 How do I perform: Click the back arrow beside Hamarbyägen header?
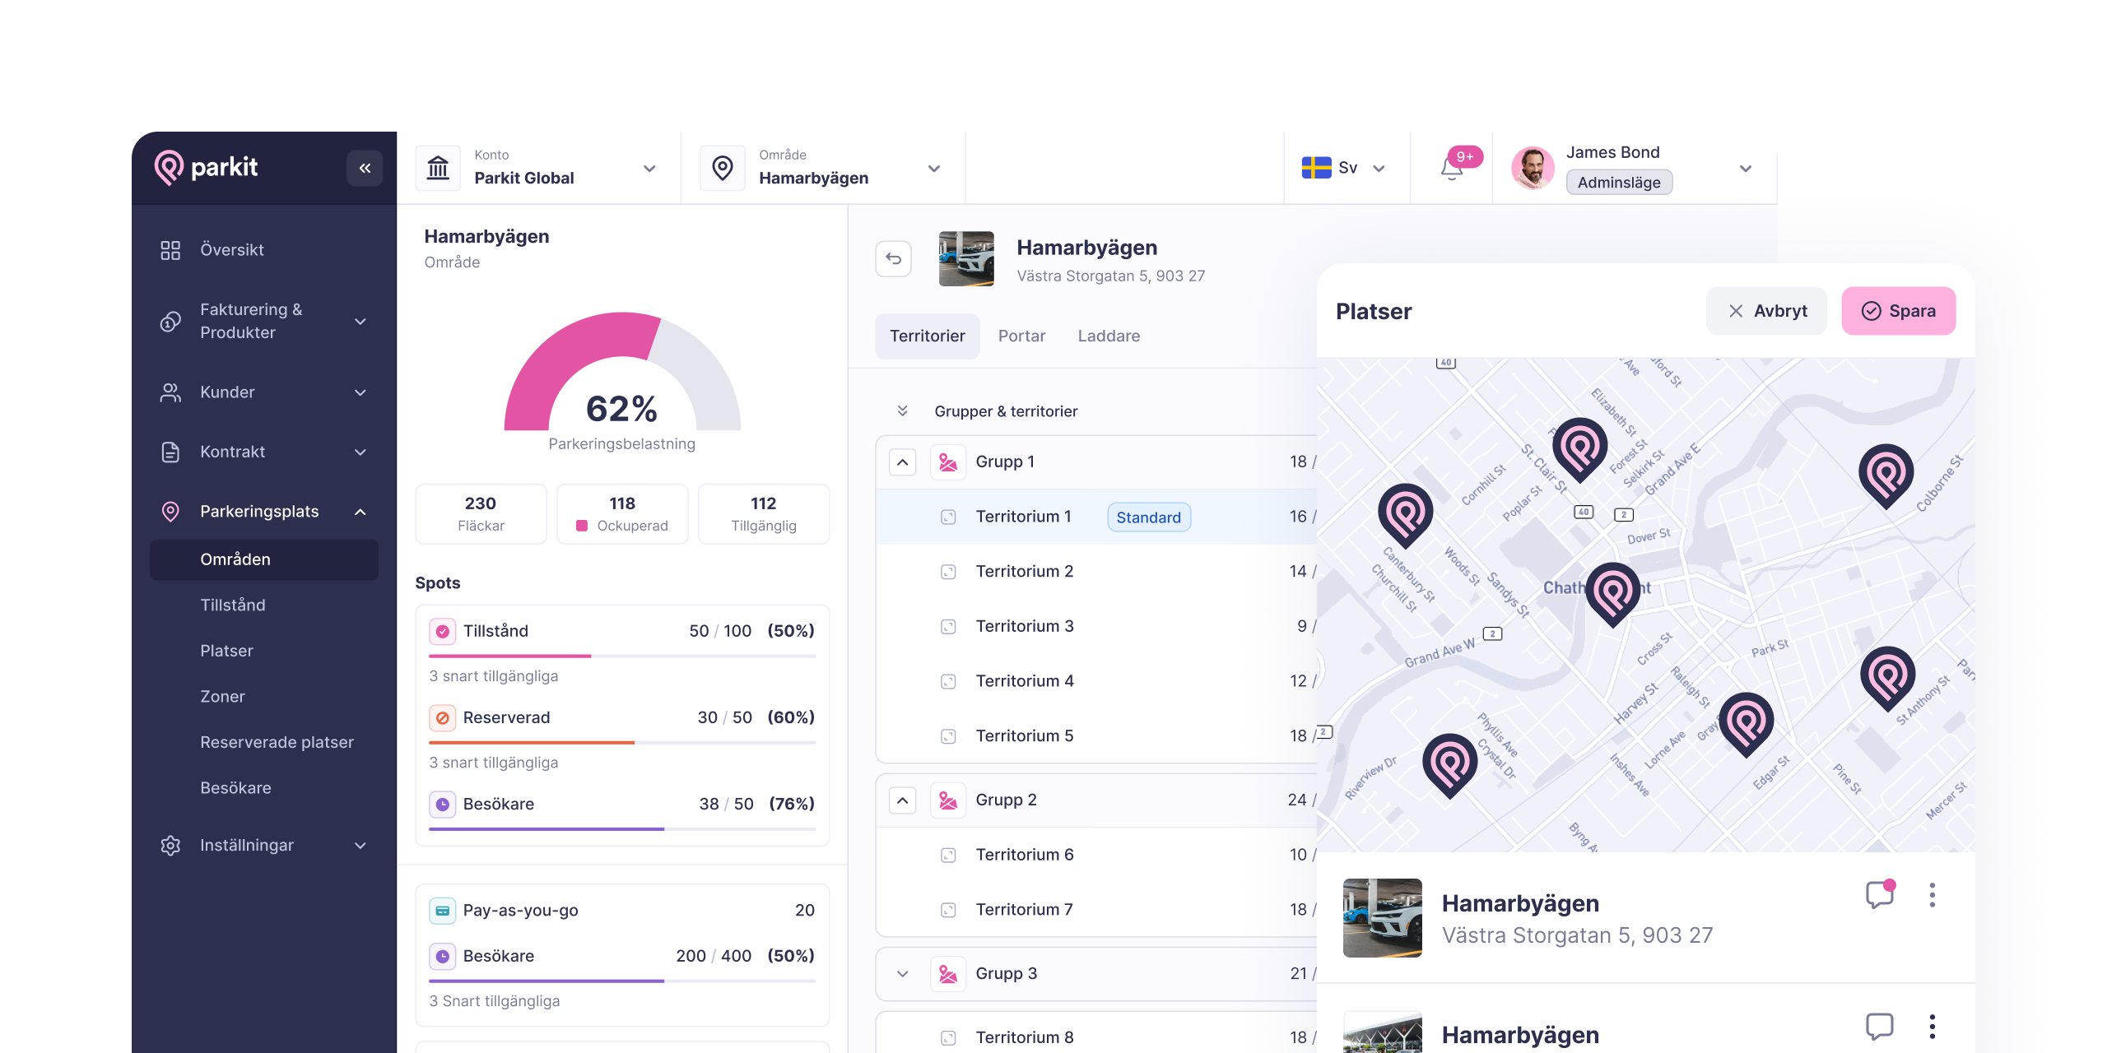893,259
